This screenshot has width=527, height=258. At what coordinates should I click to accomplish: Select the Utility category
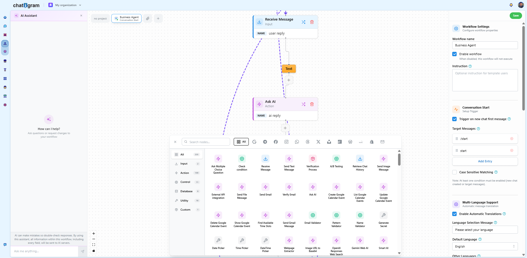[x=187, y=201]
